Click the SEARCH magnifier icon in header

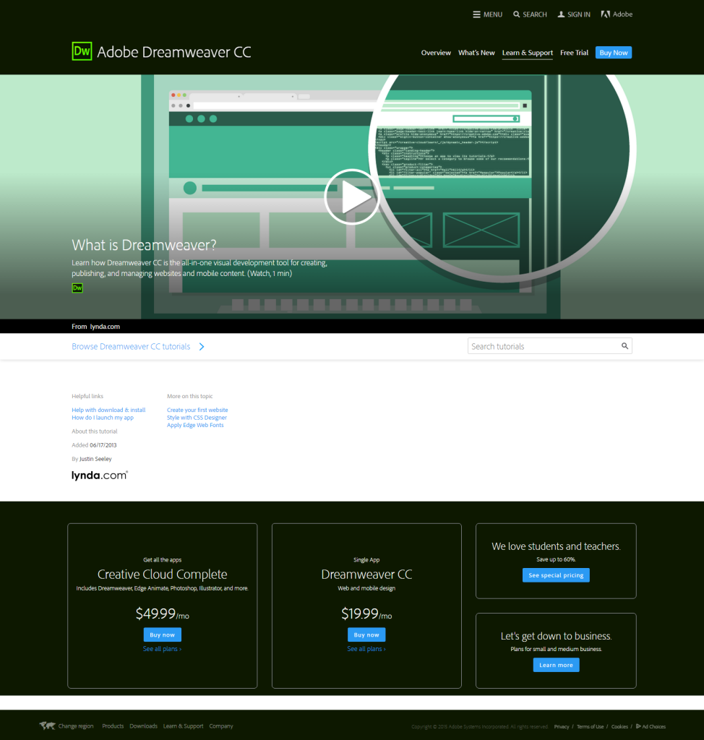[517, 14]
